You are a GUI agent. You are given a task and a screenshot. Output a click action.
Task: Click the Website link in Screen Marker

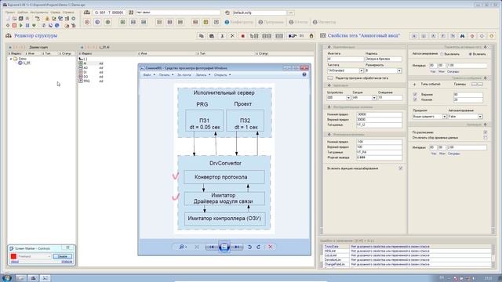click(x=67, y=262)
